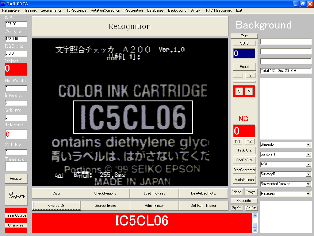Click the Task Org button
The image size is (314, 236).
tap(244, 150)
